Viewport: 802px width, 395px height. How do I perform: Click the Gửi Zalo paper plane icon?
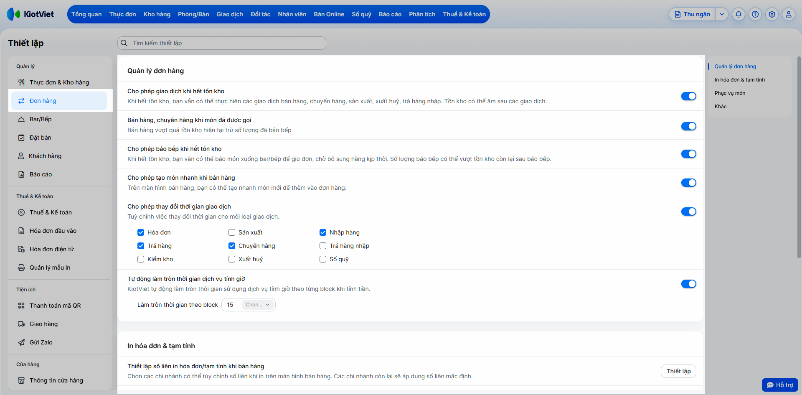coord(21,342)
